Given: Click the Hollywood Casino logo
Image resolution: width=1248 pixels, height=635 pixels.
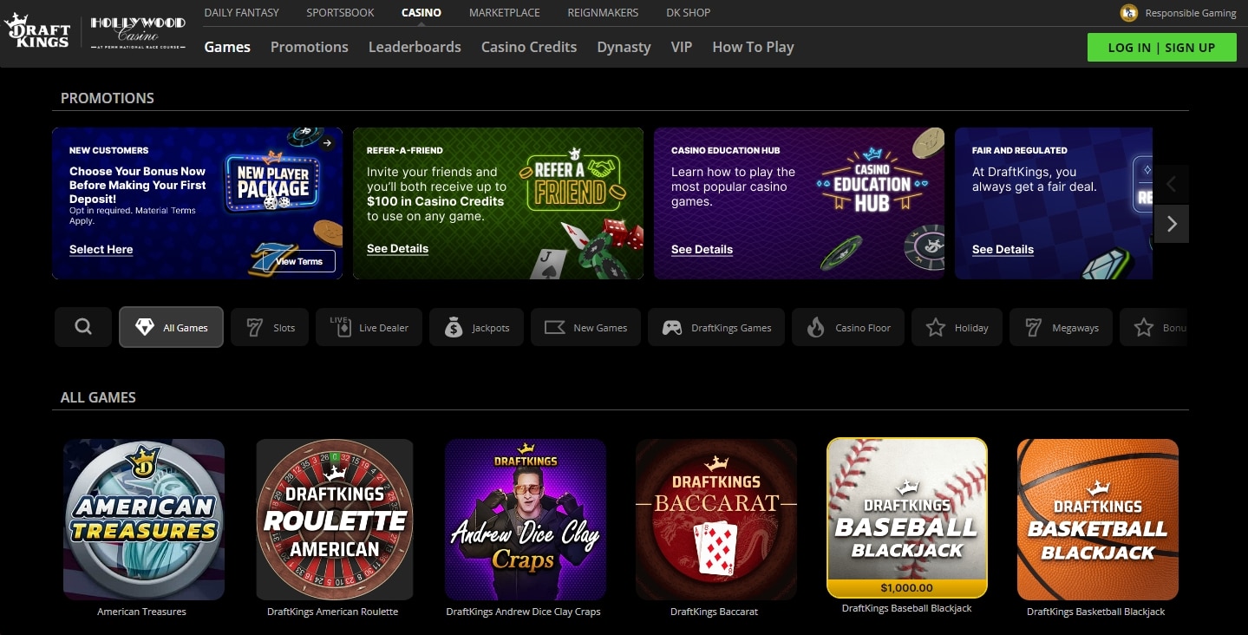Looking at the screenshot, I should pos(138,32).
